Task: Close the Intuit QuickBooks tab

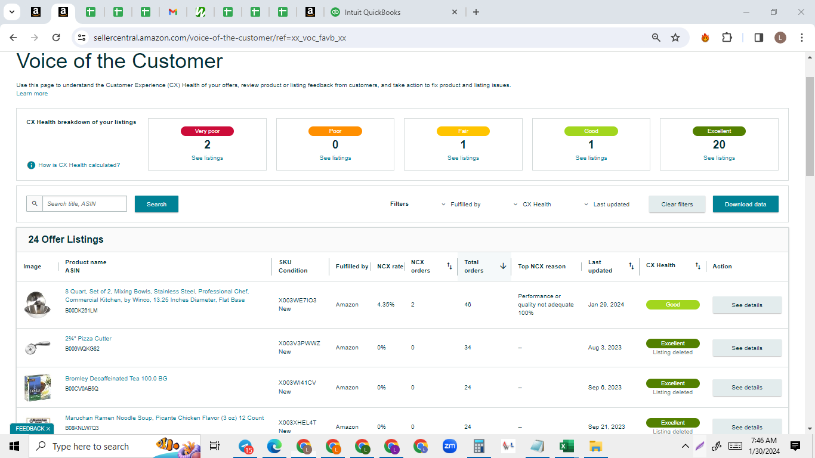Action: coord(455,12)
